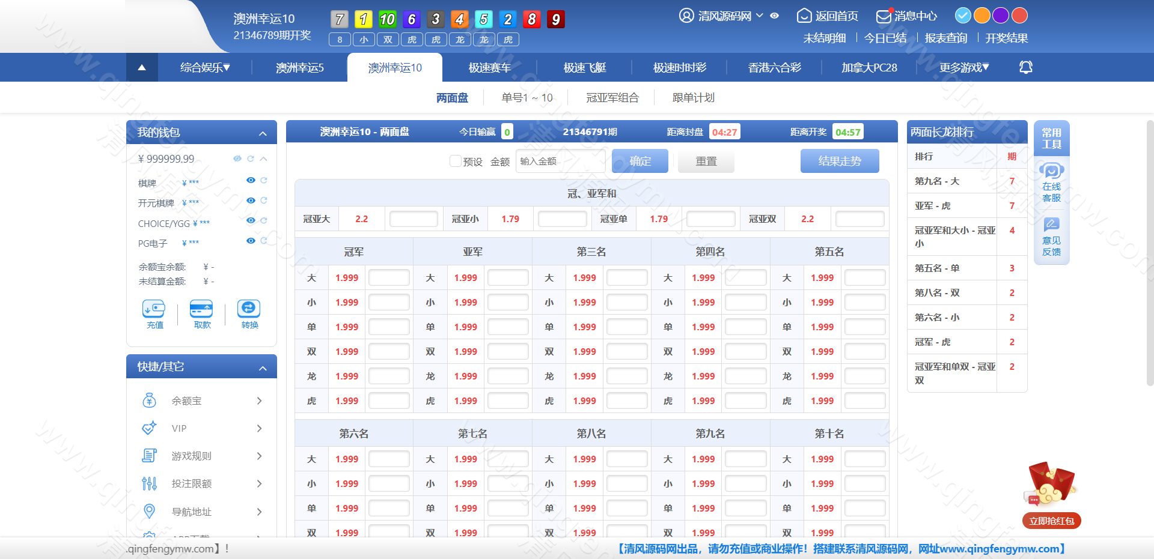
Task: Switch to 极速赛车 tab
Action: click(x=490, y=67)
